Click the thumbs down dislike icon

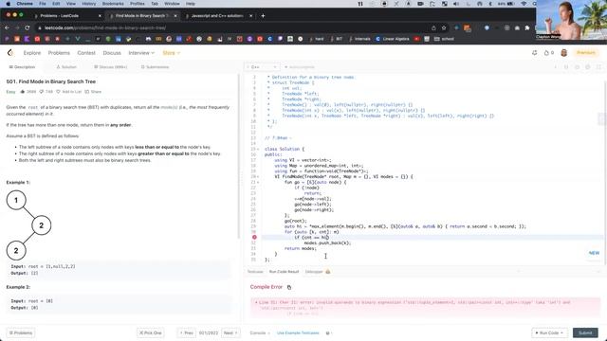point(41,92)
